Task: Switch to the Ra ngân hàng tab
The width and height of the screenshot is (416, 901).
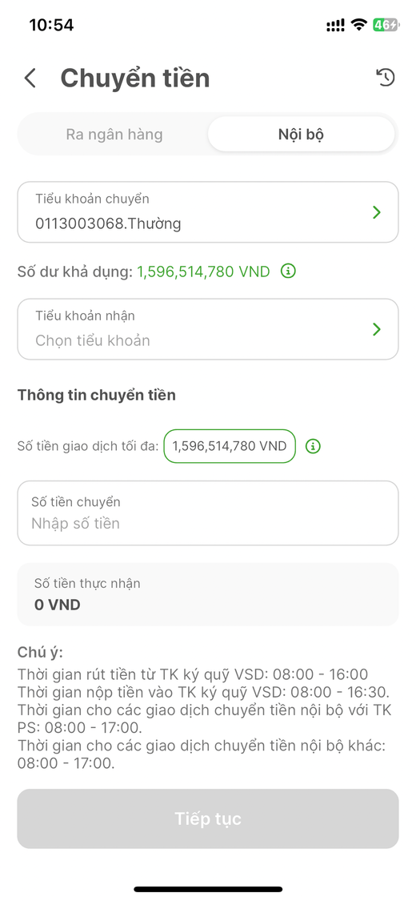Action: point(114,135)
